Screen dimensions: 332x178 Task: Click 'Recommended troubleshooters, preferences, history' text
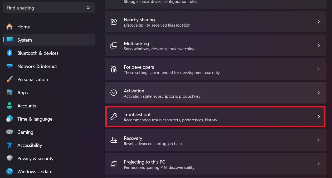[x=170, y=120]
